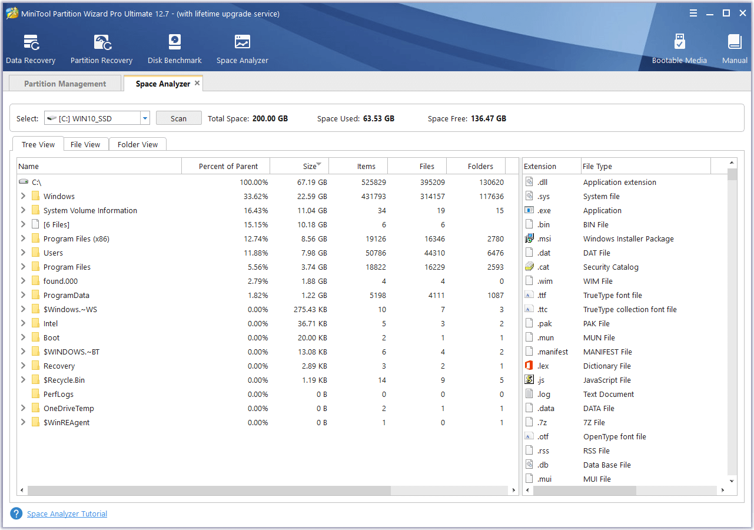Expand the Intel folder node
Image resolution: width=754 pixels, height=530 pixels.
[23, 323]
